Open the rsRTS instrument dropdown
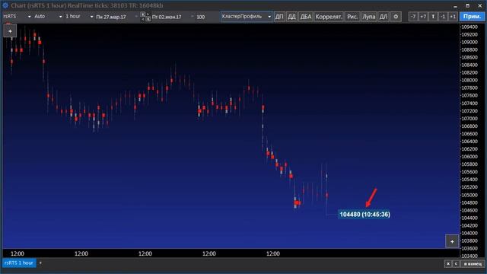Viewport: 487px width, 274px height. (x=17, y=17)
